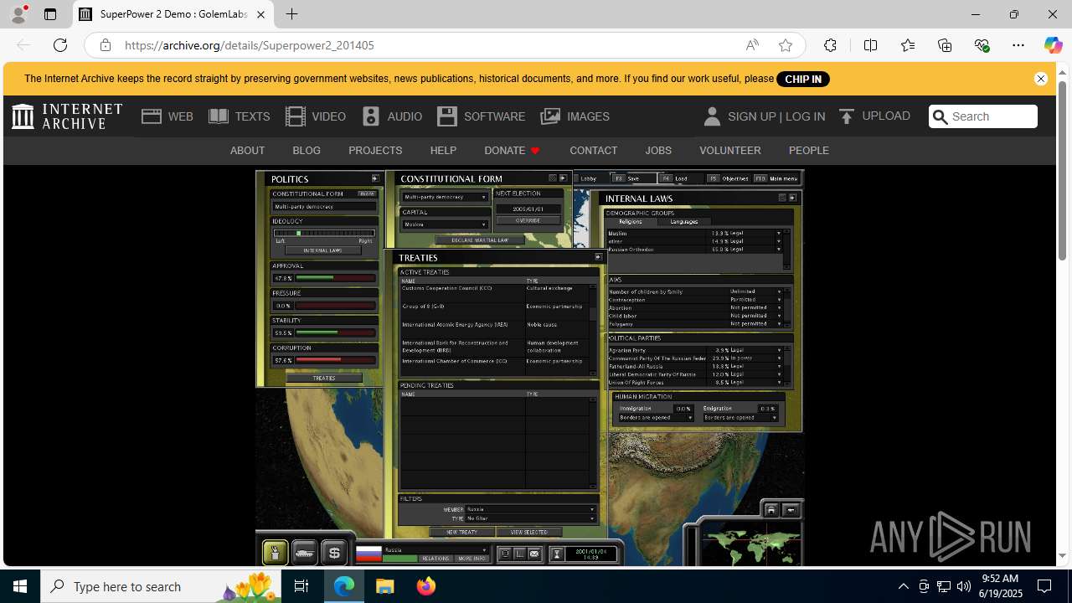Open the game mail envelope icon
Screen dimensions: 1072x603
(534, 554)
